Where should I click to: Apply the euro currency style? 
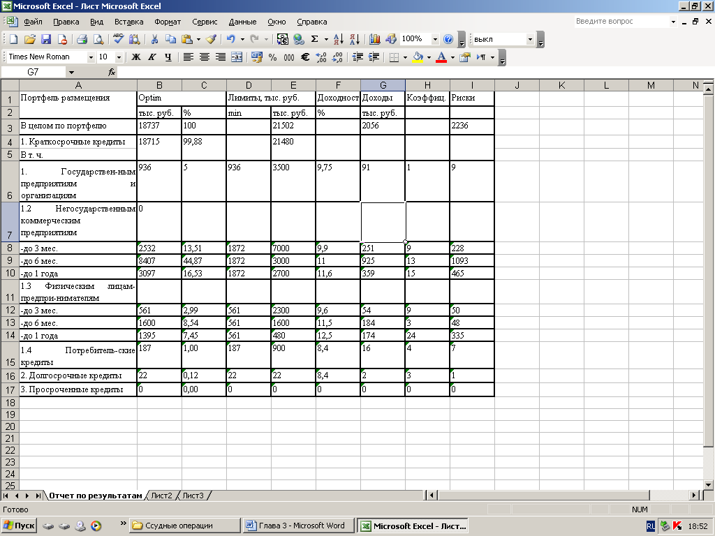tap(305, 57)
